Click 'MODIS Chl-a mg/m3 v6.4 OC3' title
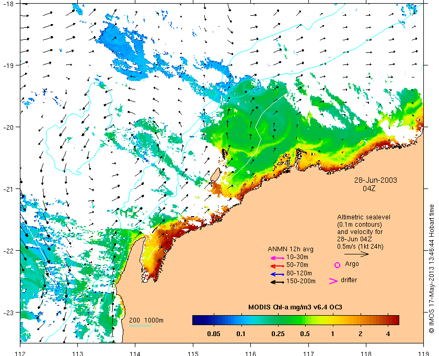Image resolution: width=439 pixels, height=356 pixels. click(x=295, y=307)
